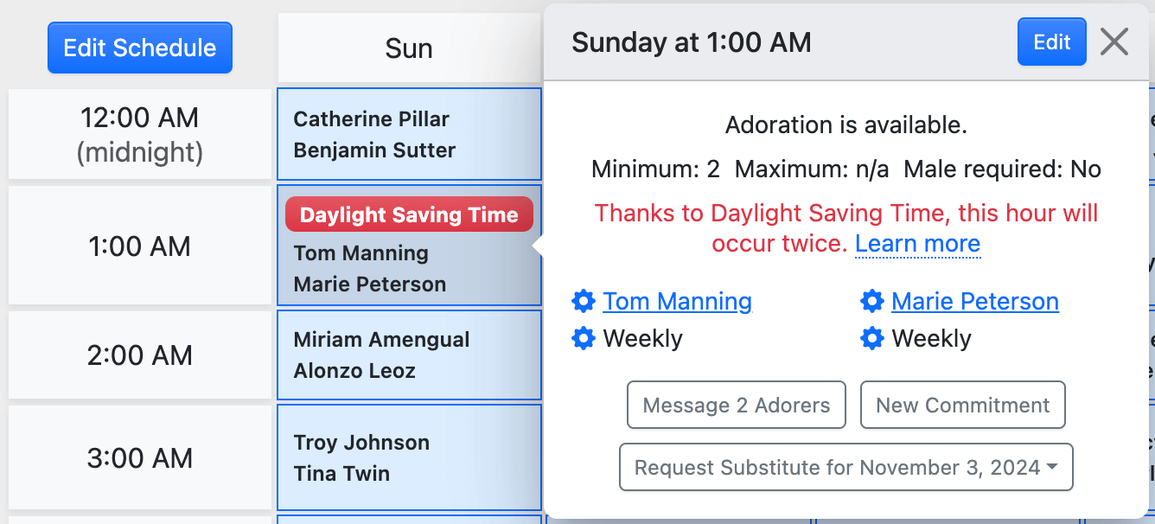Click gear icon beside Tom Manning

pos(584,302)
